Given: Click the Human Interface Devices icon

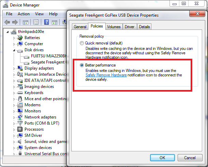Looking at the screenshot, I should (x=20, y=74).
